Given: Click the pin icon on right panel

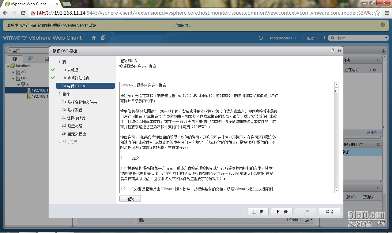Looking at the screenshot, I should pos(383,51).
